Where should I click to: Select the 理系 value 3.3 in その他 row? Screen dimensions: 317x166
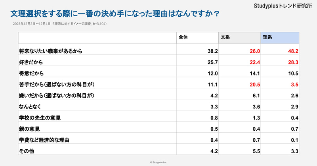pos(294,151)
